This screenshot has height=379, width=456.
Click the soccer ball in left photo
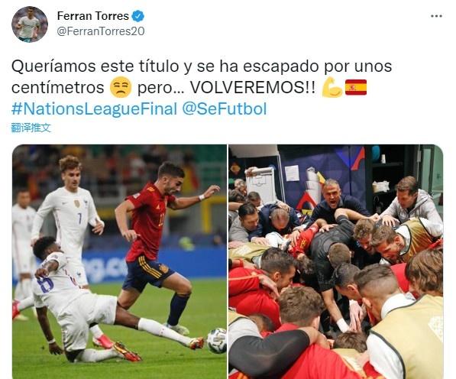coord(217,340)
